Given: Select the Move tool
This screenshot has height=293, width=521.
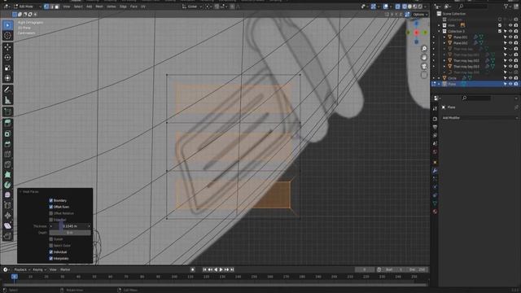Looking at the screenshot, I should point(7,47).
